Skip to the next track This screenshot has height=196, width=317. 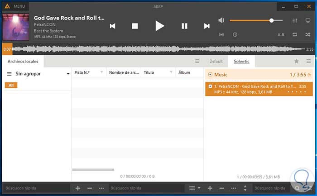point(207,26)
